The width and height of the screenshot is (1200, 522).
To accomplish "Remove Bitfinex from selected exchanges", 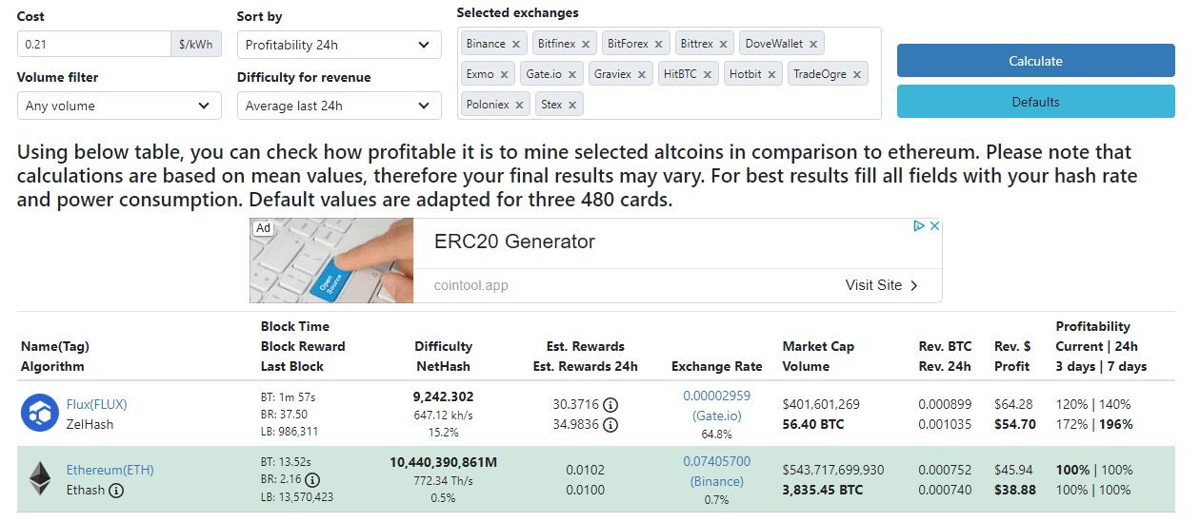I will coord(587,45).
